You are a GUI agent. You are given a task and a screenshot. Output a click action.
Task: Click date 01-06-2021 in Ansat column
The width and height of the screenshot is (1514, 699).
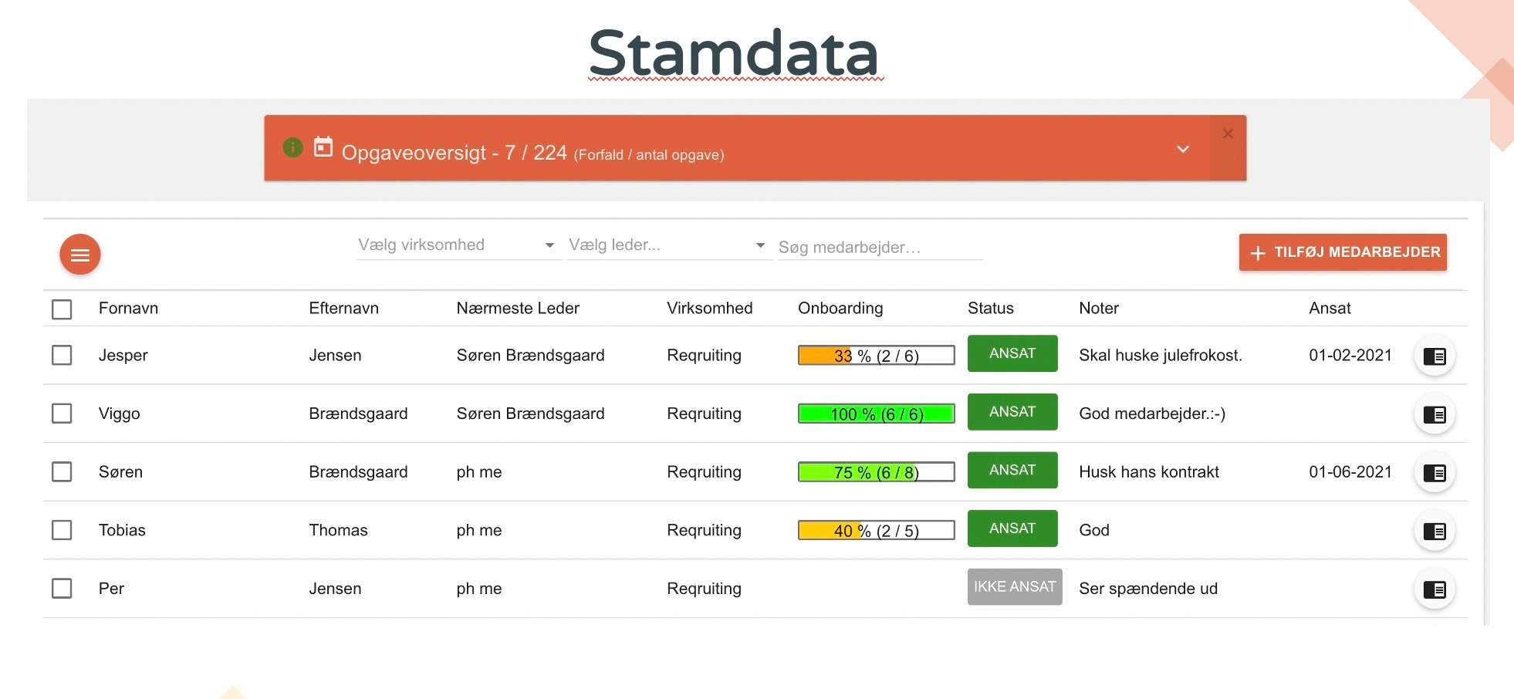(x=1350, y=471)
